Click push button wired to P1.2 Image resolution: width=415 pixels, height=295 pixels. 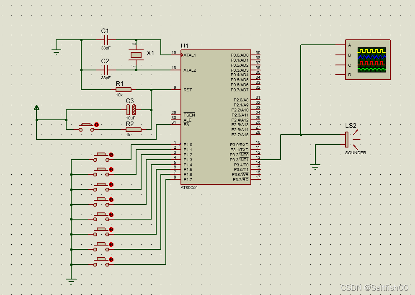pyautogui.click(x=102, y=187)
